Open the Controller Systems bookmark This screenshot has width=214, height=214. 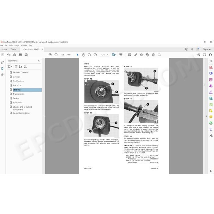click(x=21, y=113)
